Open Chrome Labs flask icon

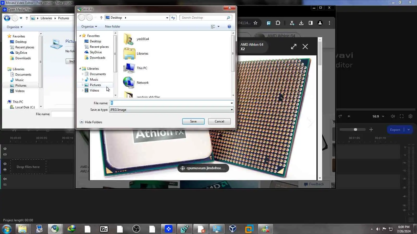click(x=292, y=23)
